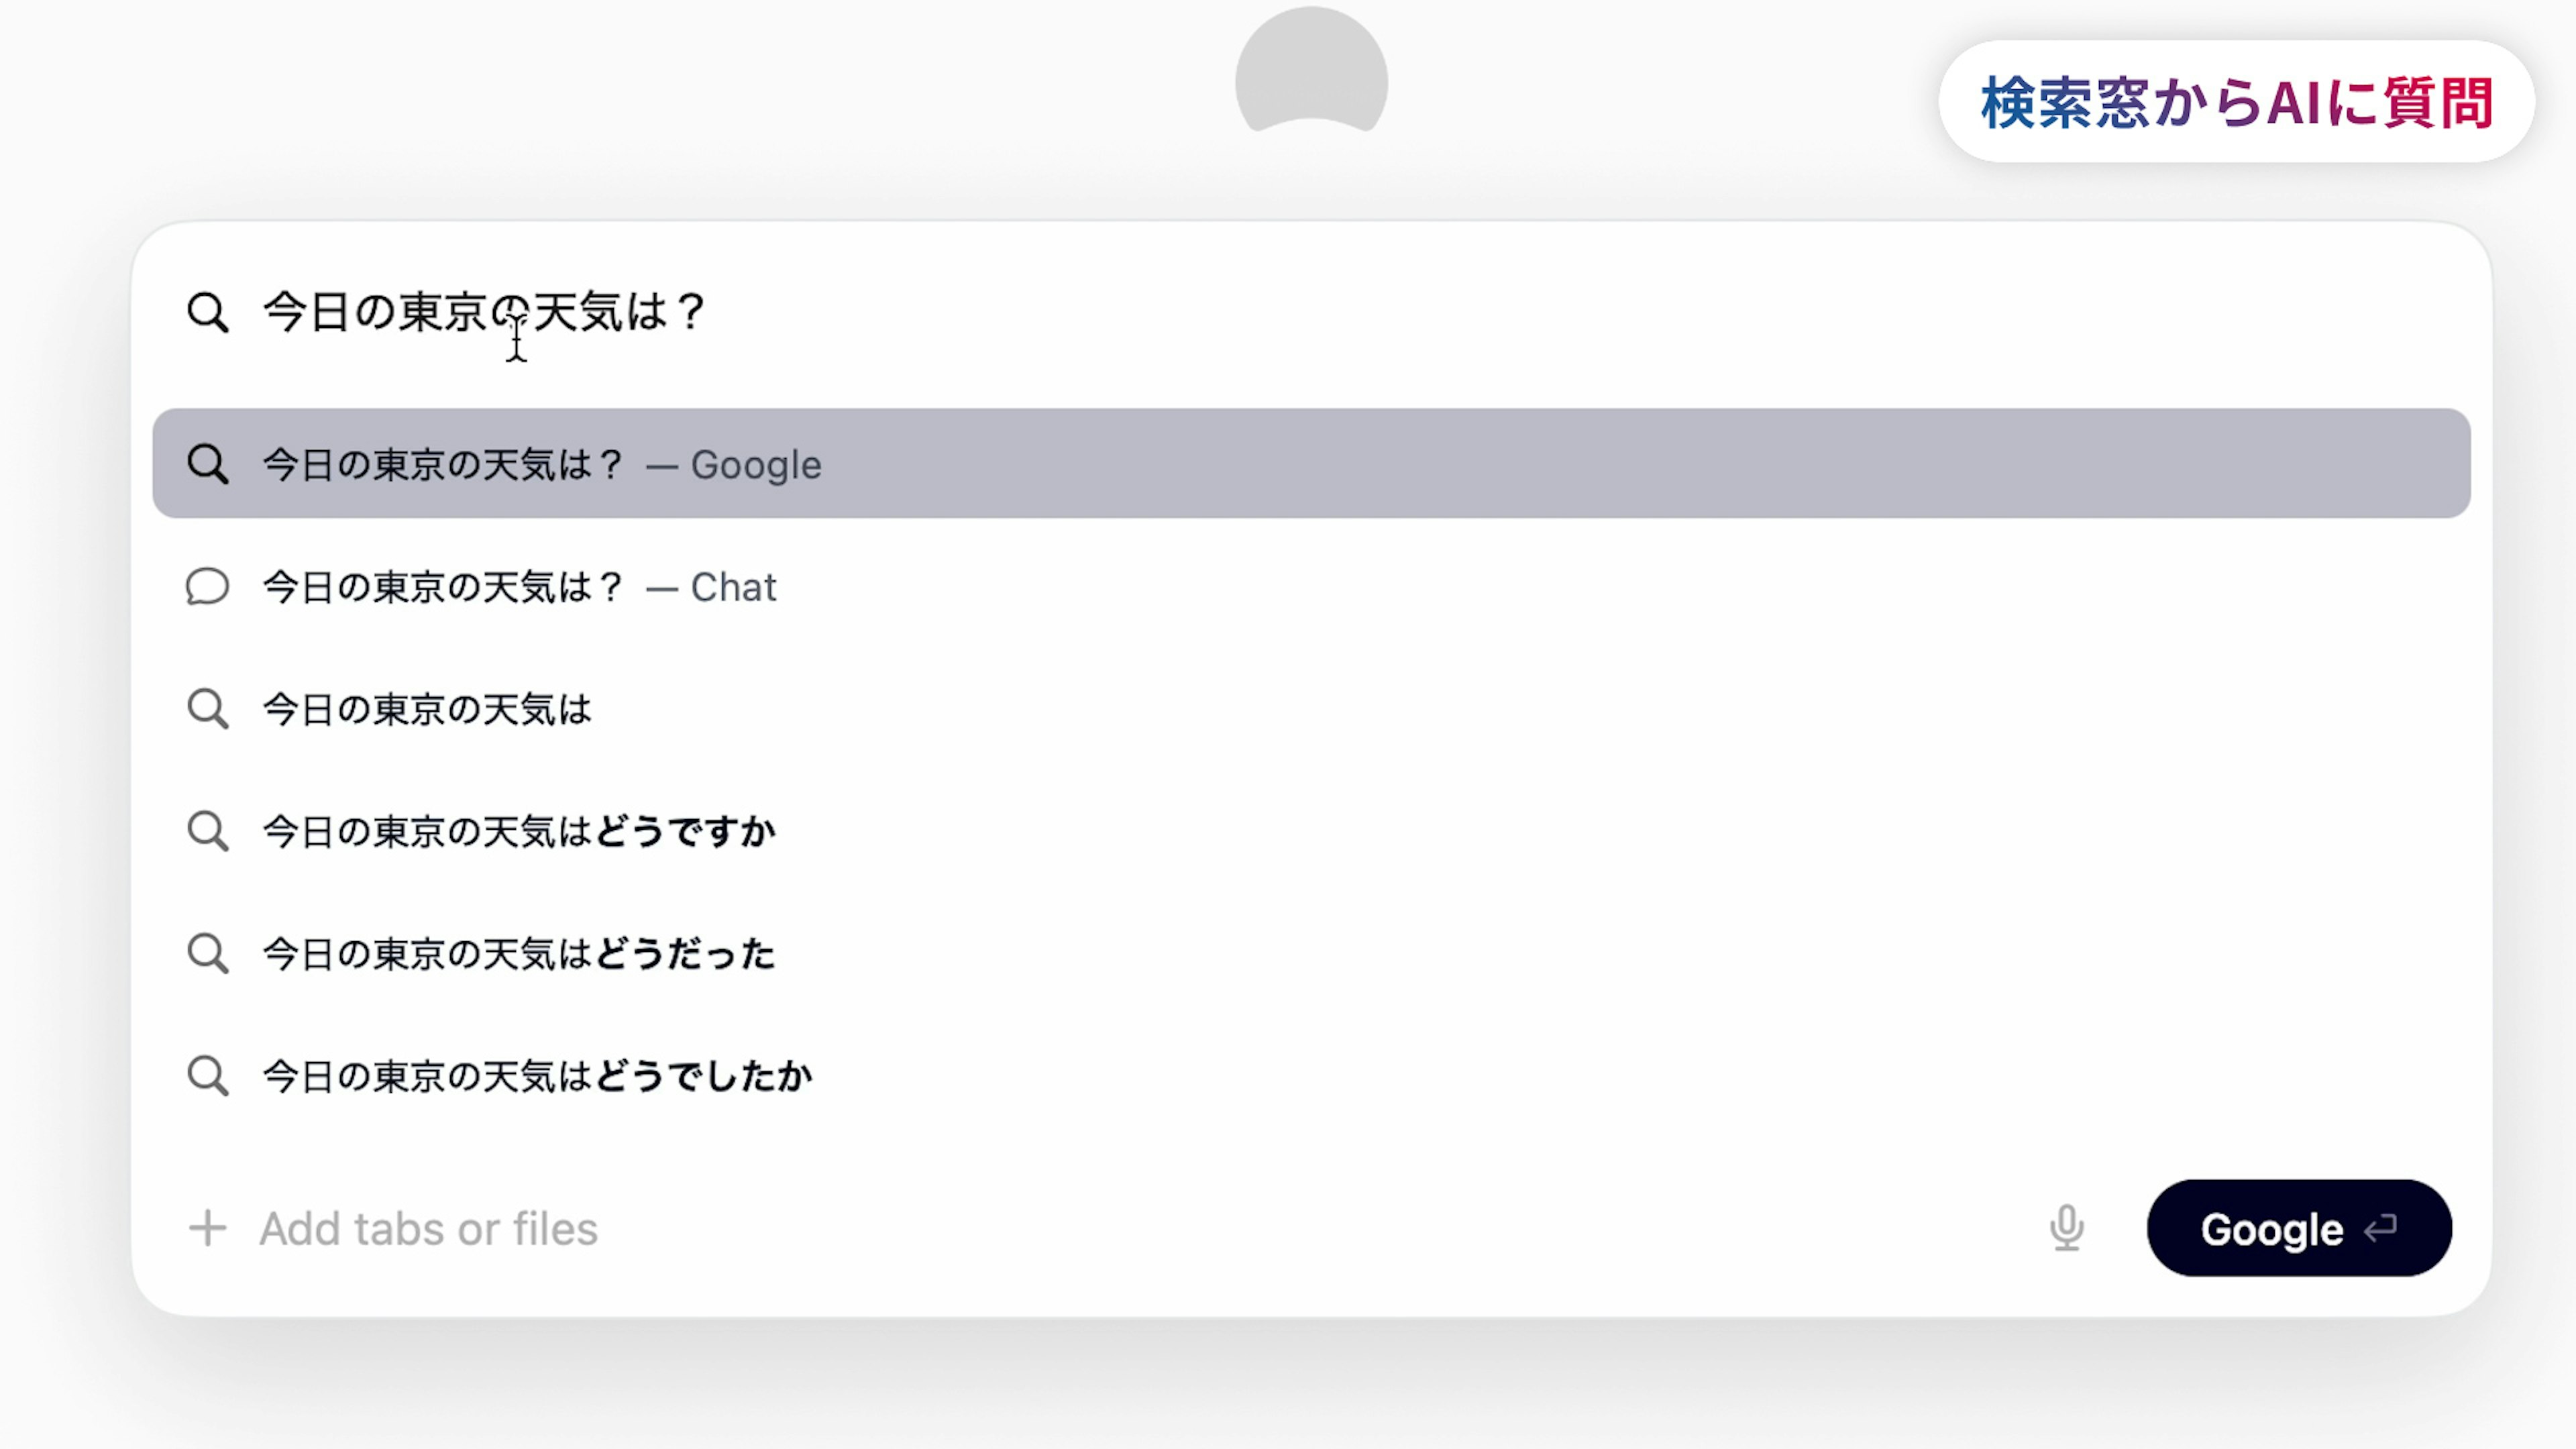This screenshot has width=2576, height=1449.
Task: Click the 検索窓からAIに質問 caption badge
Action: click(2236, 102)
